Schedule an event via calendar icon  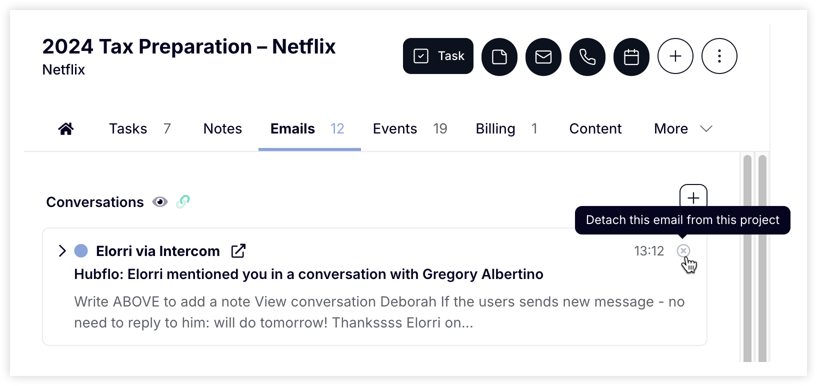click(x=631, y=57)
